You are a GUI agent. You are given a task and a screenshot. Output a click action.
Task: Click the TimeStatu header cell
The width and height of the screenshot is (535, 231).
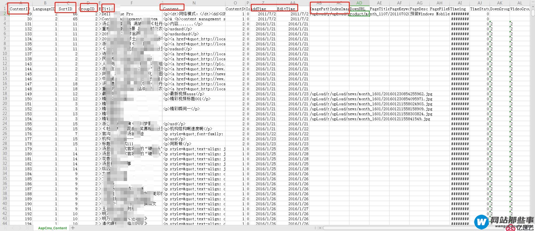(480, 9)
